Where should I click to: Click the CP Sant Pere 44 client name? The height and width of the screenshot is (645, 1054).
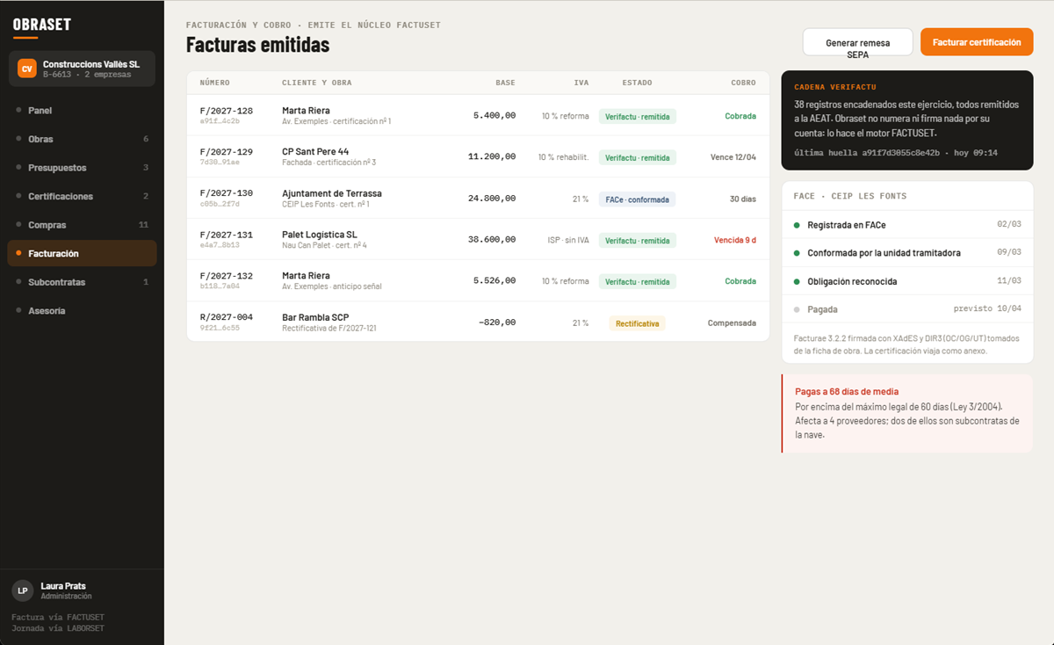[315, 152]
